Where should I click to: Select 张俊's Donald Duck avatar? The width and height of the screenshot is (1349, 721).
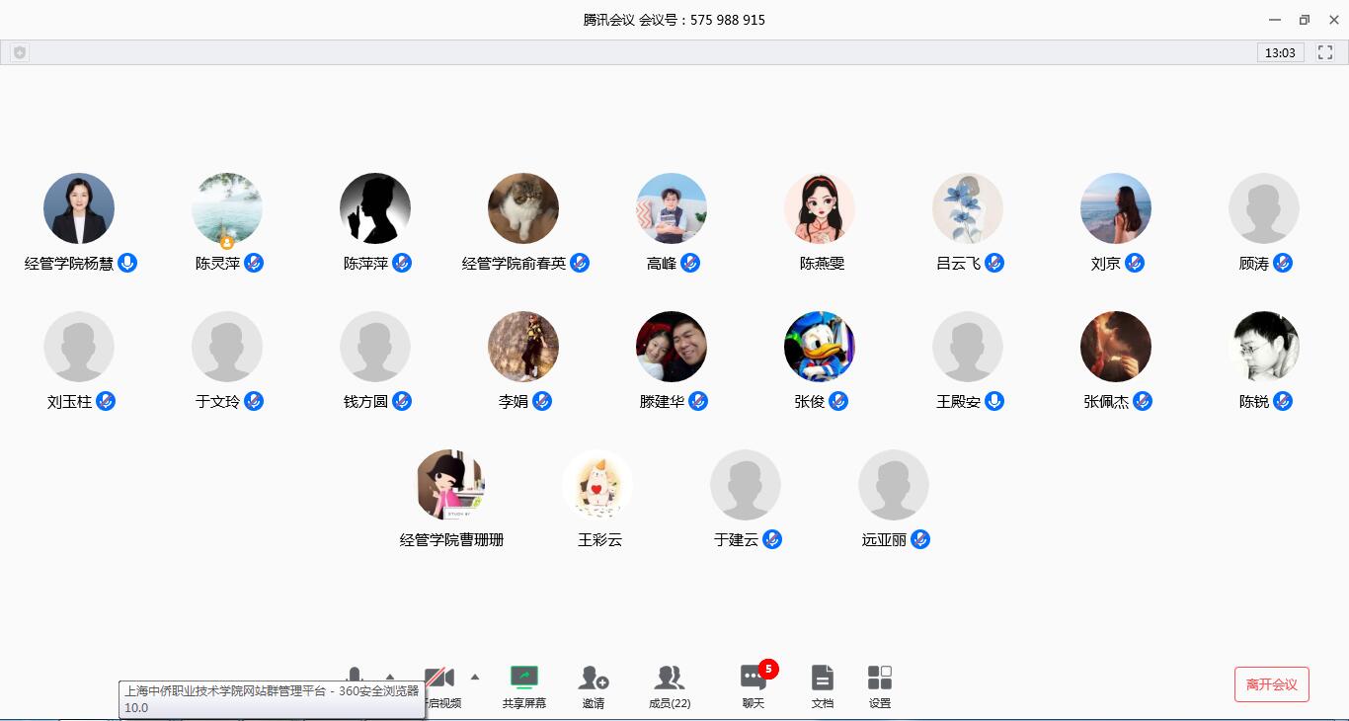[820, 347]
